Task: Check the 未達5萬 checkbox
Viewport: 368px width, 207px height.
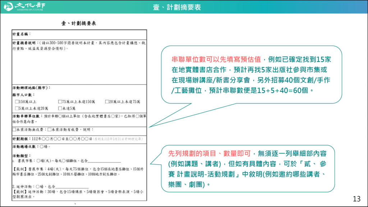Action: coord(60,108)
